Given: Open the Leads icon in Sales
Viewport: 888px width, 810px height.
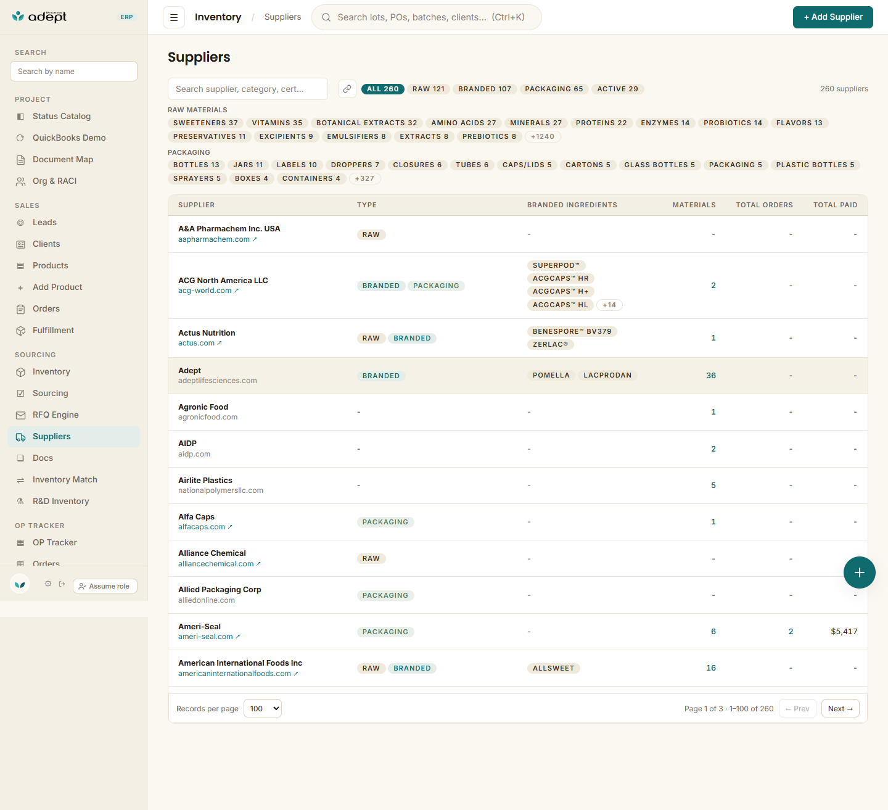Looking at the screenshot, I should (x=20, y=222).
